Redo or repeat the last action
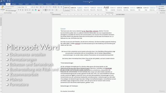The width and height of the screenshot is (166, 93). 8,1
